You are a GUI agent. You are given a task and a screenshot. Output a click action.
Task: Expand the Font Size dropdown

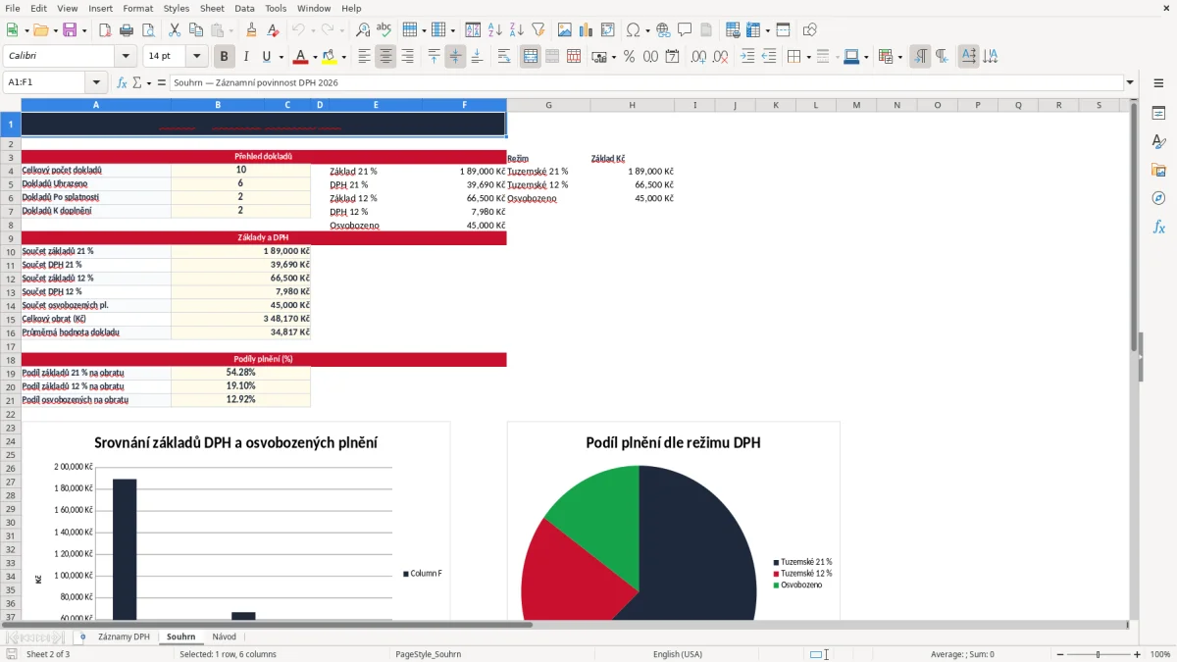click(197, 57)
